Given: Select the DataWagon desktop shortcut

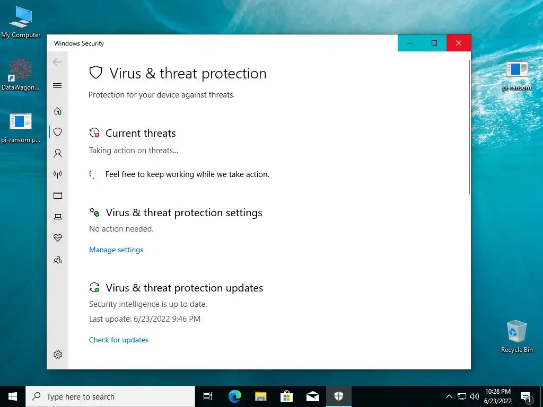Looking at the screenshot, I should (x=21, y=74).
